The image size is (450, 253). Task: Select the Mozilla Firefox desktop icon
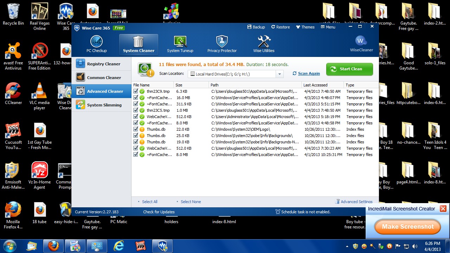click(13, 215)
